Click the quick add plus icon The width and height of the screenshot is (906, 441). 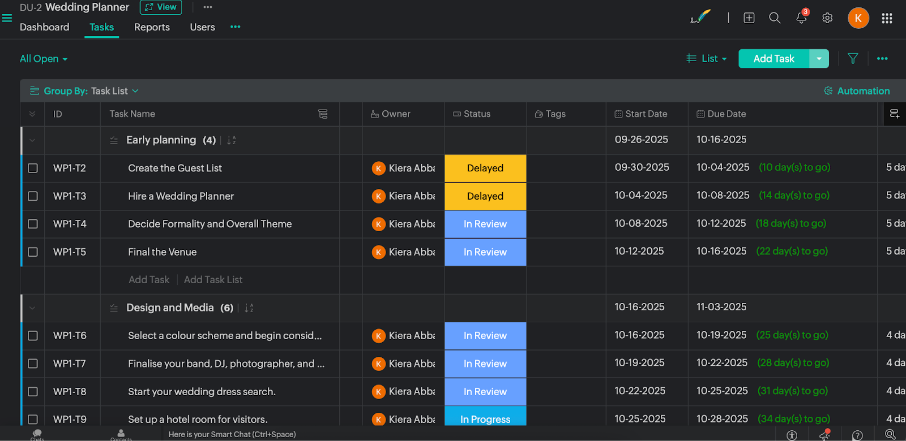pos(749,18)
